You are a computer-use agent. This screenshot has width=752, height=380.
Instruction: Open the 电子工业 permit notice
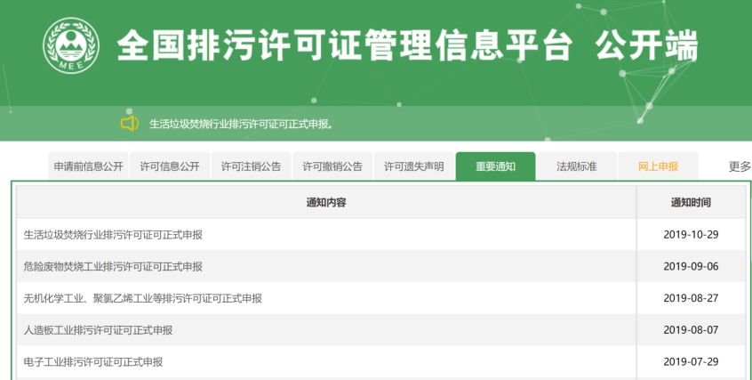(x=93, y=361)
